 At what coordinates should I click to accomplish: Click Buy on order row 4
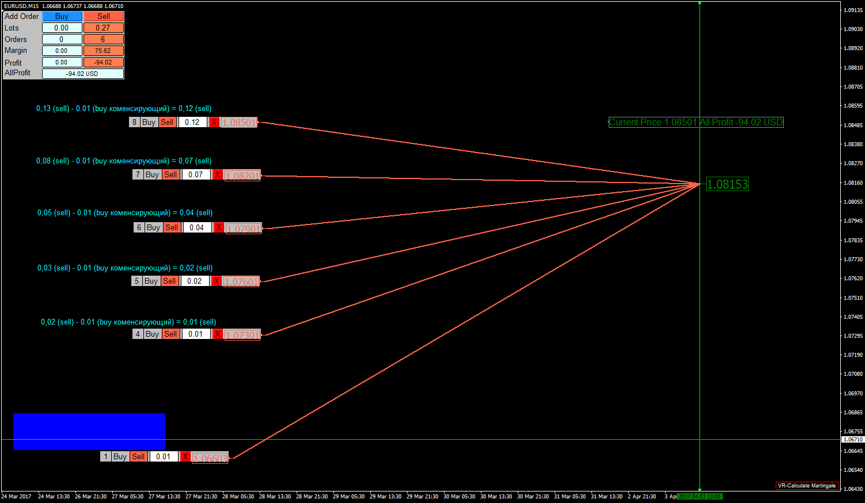click(x=153, y=334)
